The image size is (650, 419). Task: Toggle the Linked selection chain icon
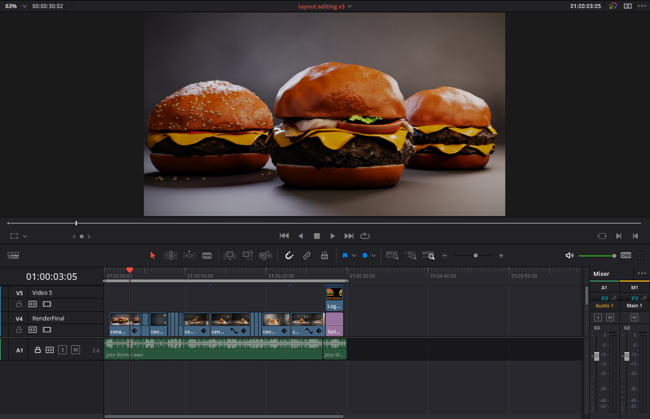click(307, 256)
